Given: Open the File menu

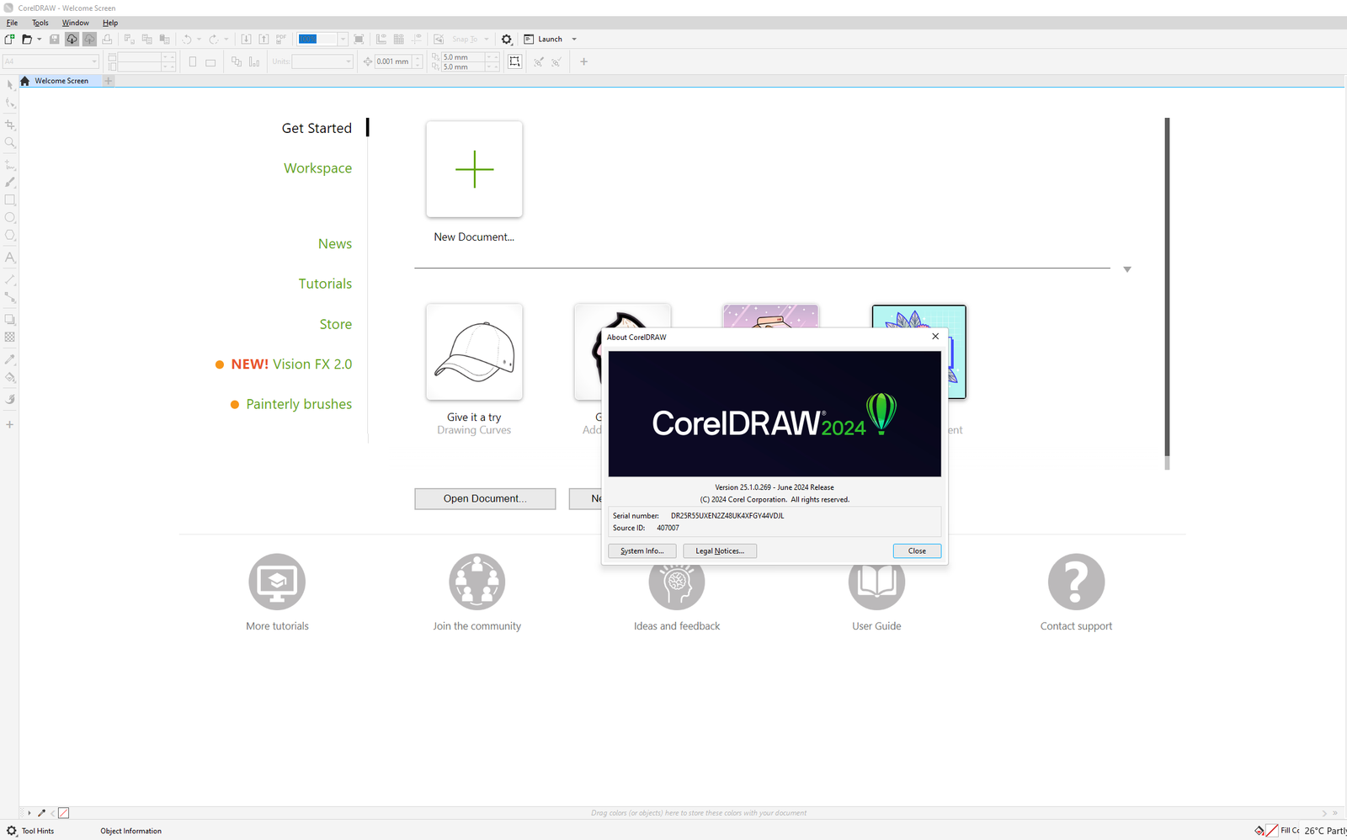Looking at the screenshot, I should coord(12,23).
